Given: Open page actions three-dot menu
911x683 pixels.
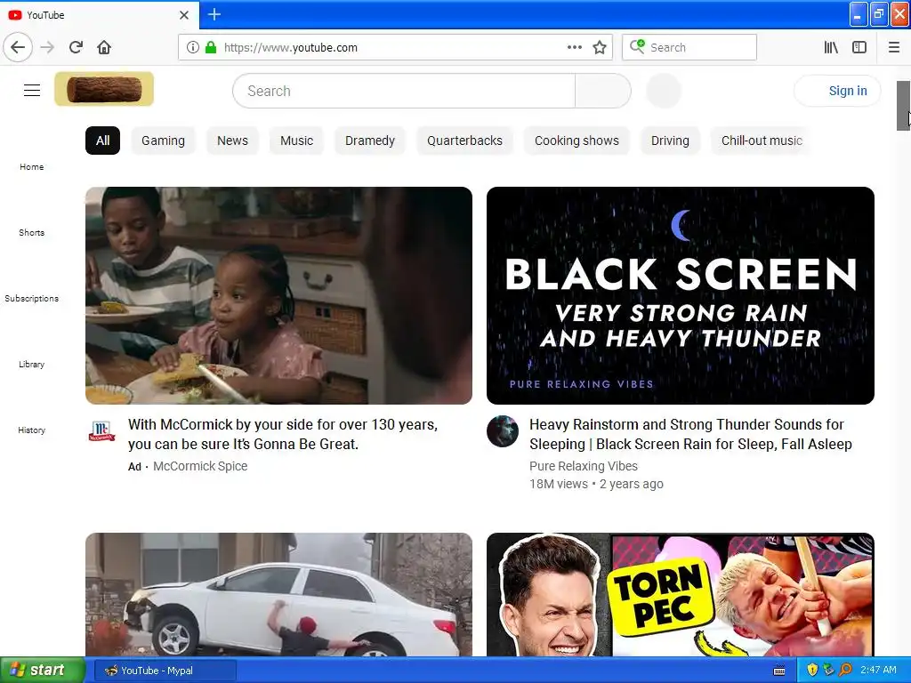Looking at the screenshot, I should pyautogui.click(x=574, y=47).
